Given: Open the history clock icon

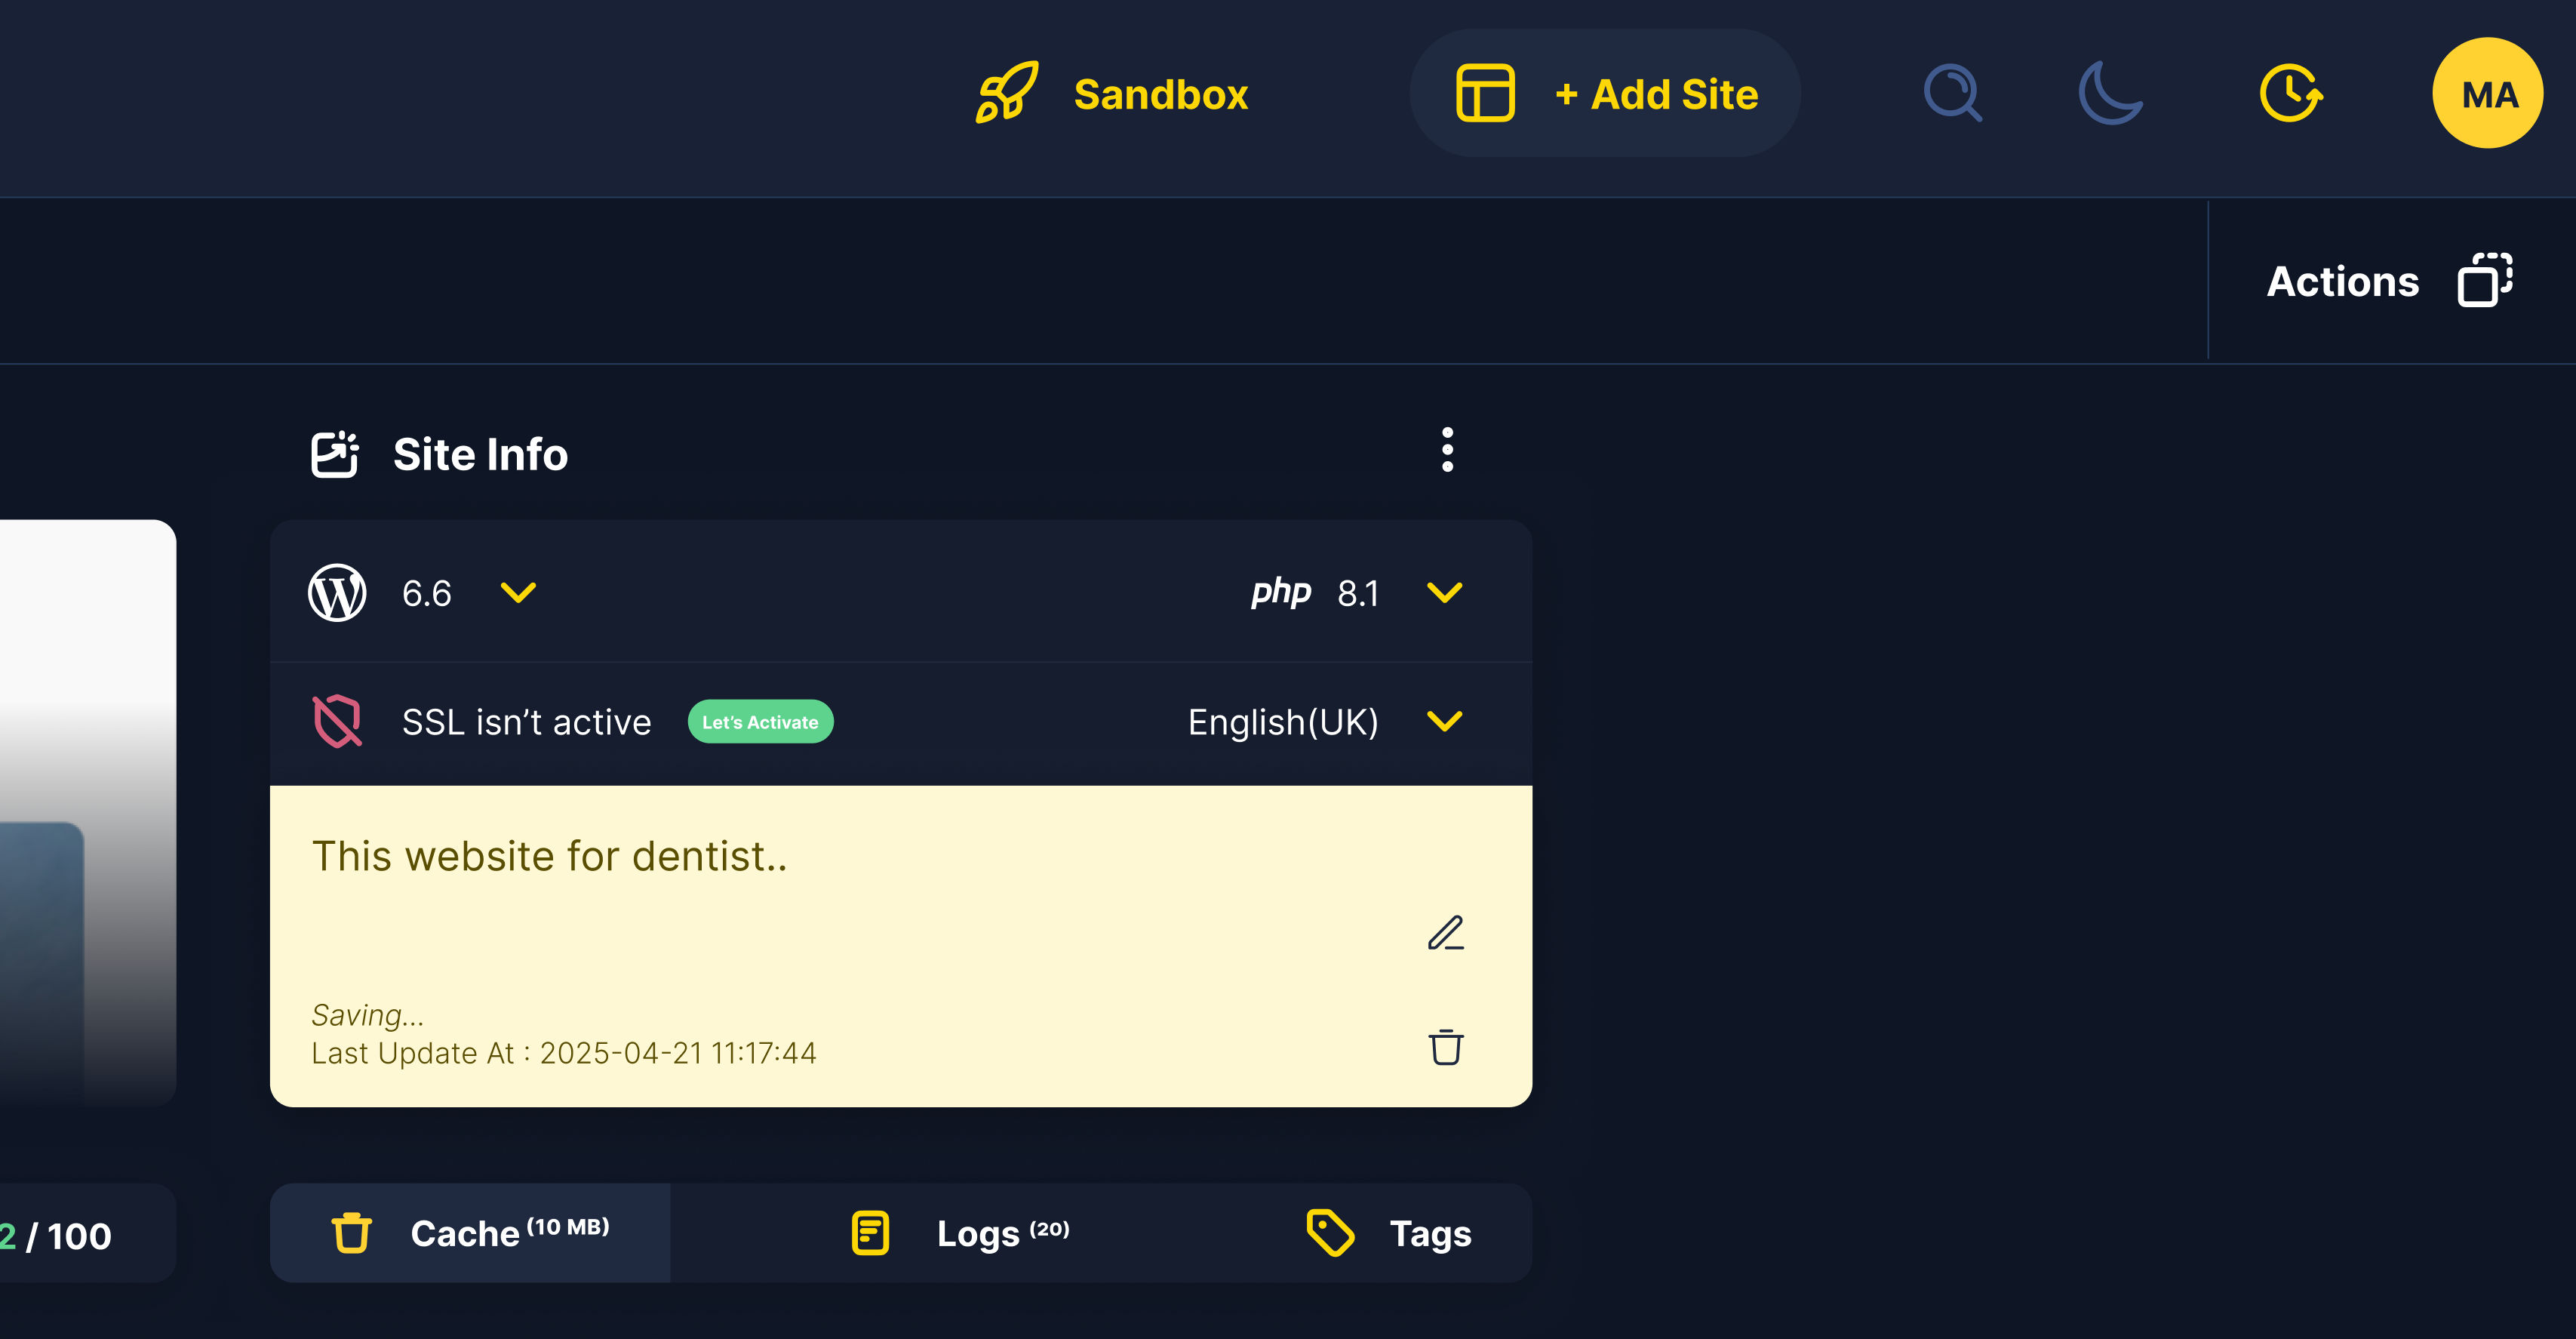Looking at the screenshot, I should click(2290, 93).
